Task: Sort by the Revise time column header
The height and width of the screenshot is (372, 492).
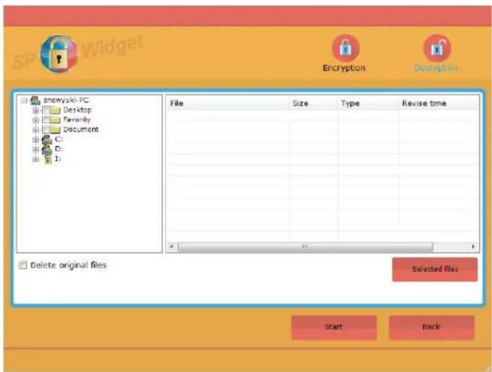Action: pyautogui.click(x=439, y=103)
